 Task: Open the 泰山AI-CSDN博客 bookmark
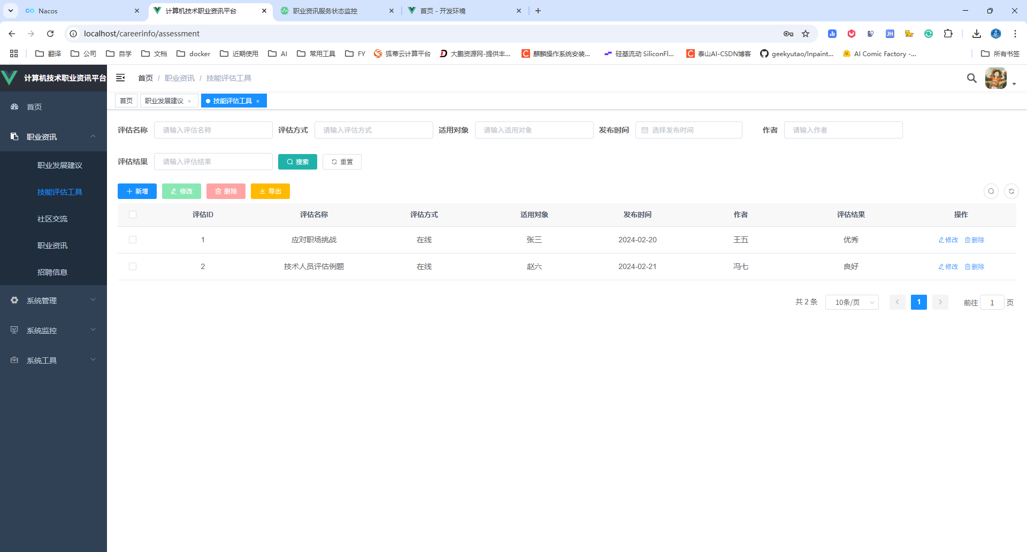tap(719, 53)
